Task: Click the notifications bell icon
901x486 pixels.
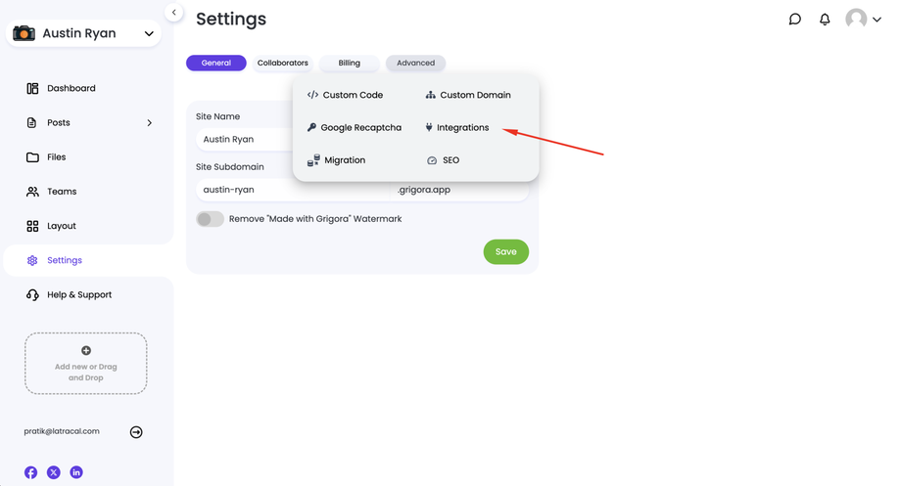Action: tap(825, 20)
